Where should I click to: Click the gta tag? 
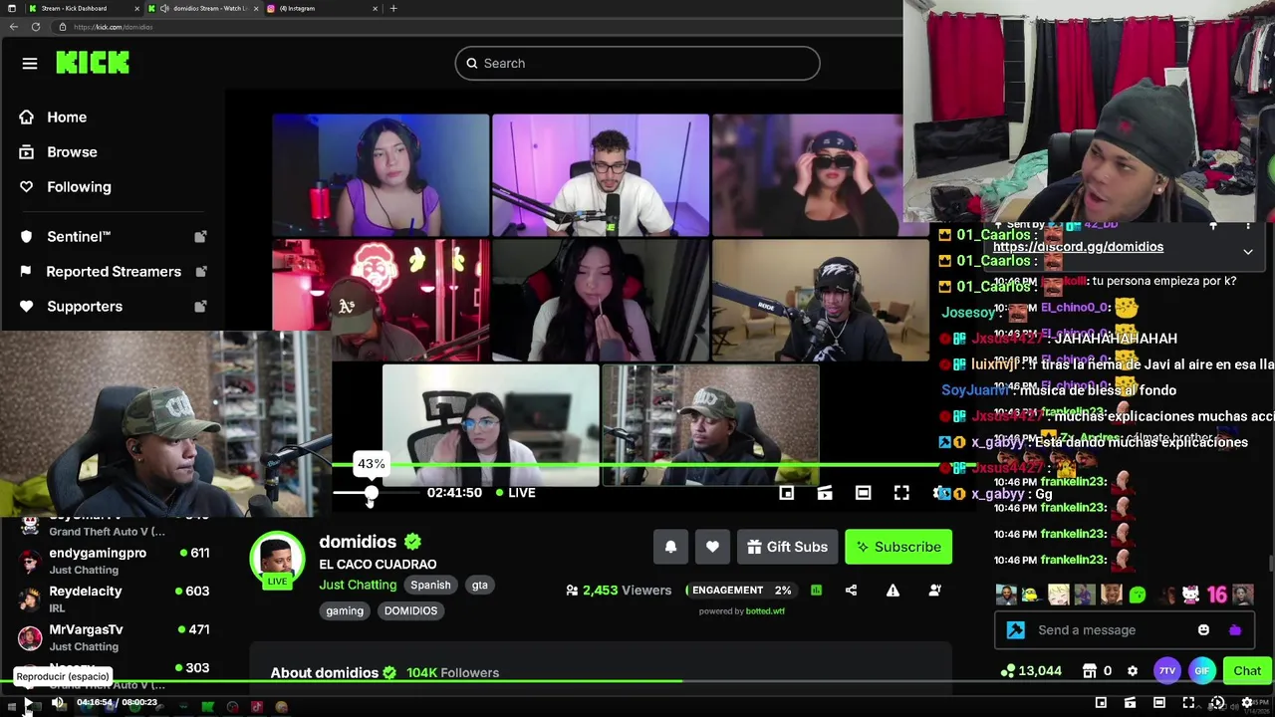479,586
